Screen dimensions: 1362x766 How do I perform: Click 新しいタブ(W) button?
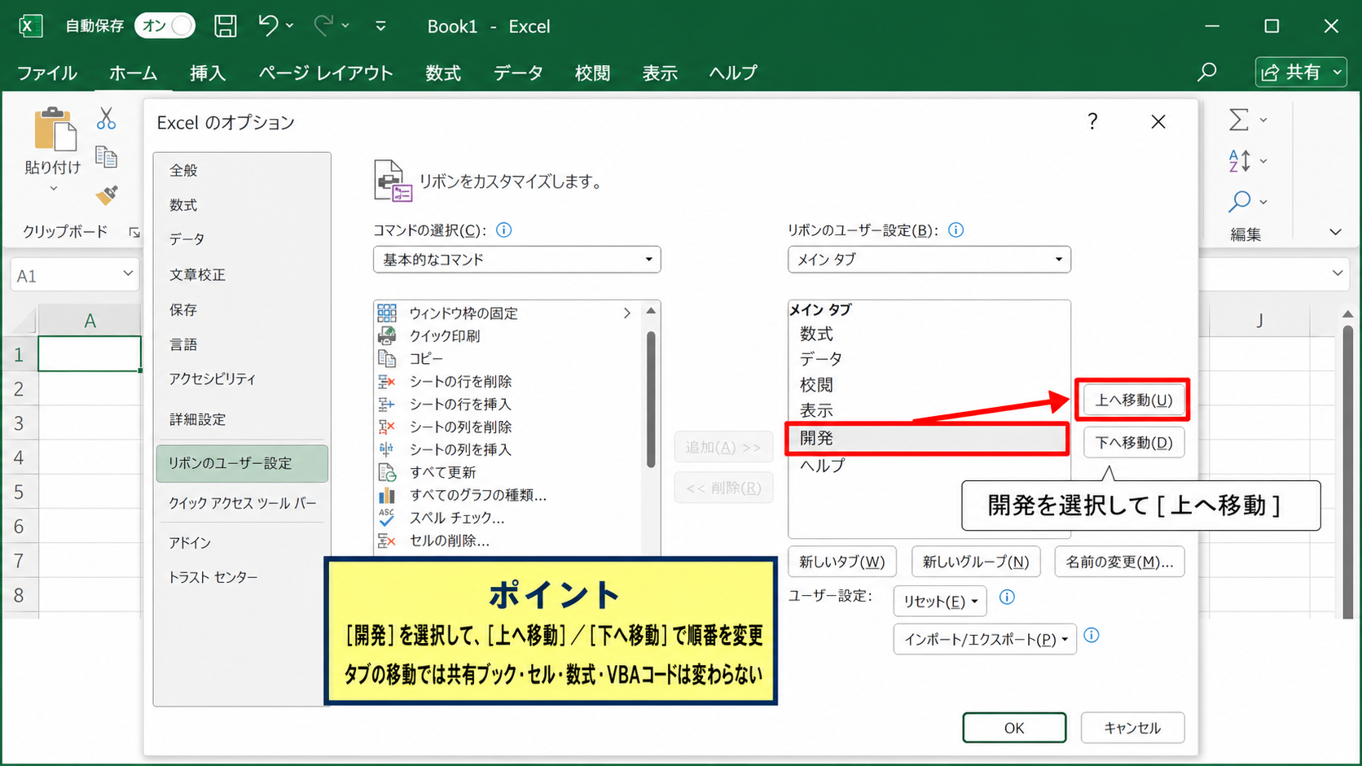coord(841,562)
